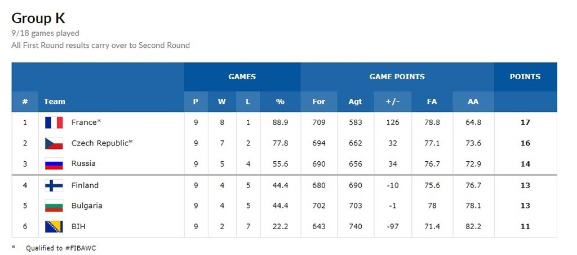Click the Bulgaria flag icon

[54, 206]
